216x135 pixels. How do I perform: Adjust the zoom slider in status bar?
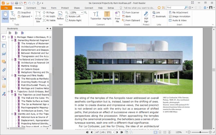[200, 132]
